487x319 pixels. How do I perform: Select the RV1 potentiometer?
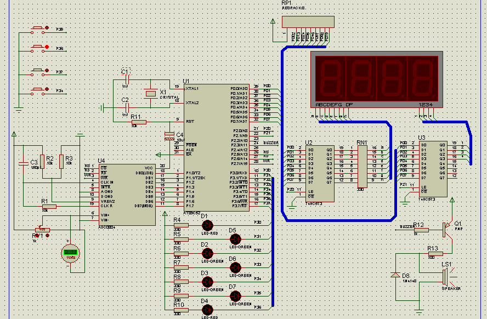(x=43, y=230)
